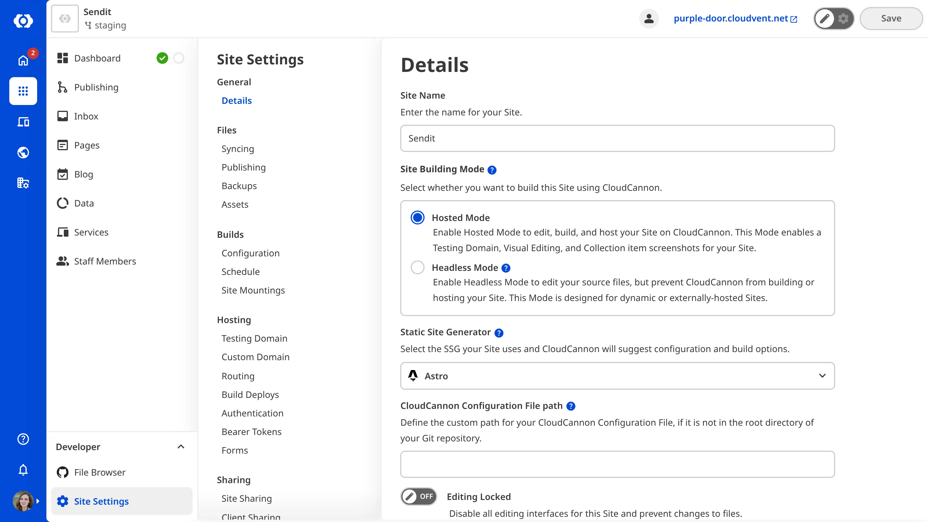
Task: Open help for Site Building Mode
Action: [x=492, y=170]
